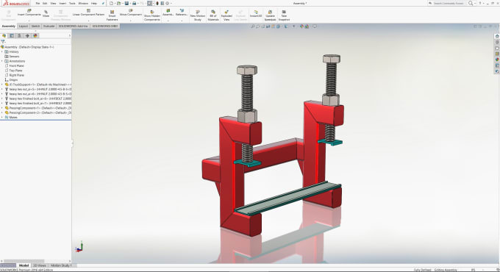500x272 pixels.
Task: Open the Assembly Features dropdown arrow
Action: tap(168, 21)
